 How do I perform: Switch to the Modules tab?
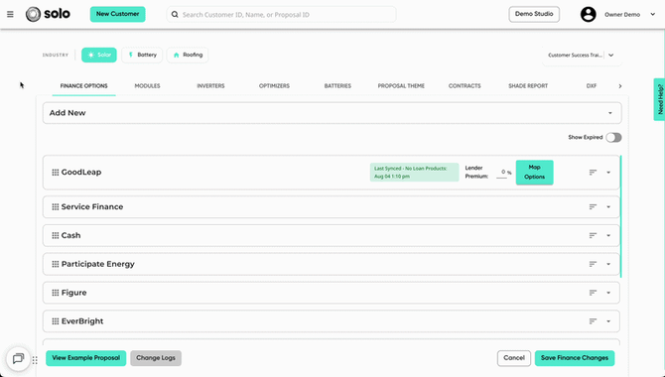click(x=147, y=86)
